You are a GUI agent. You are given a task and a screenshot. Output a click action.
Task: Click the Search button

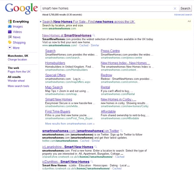[x=185, y=8]
